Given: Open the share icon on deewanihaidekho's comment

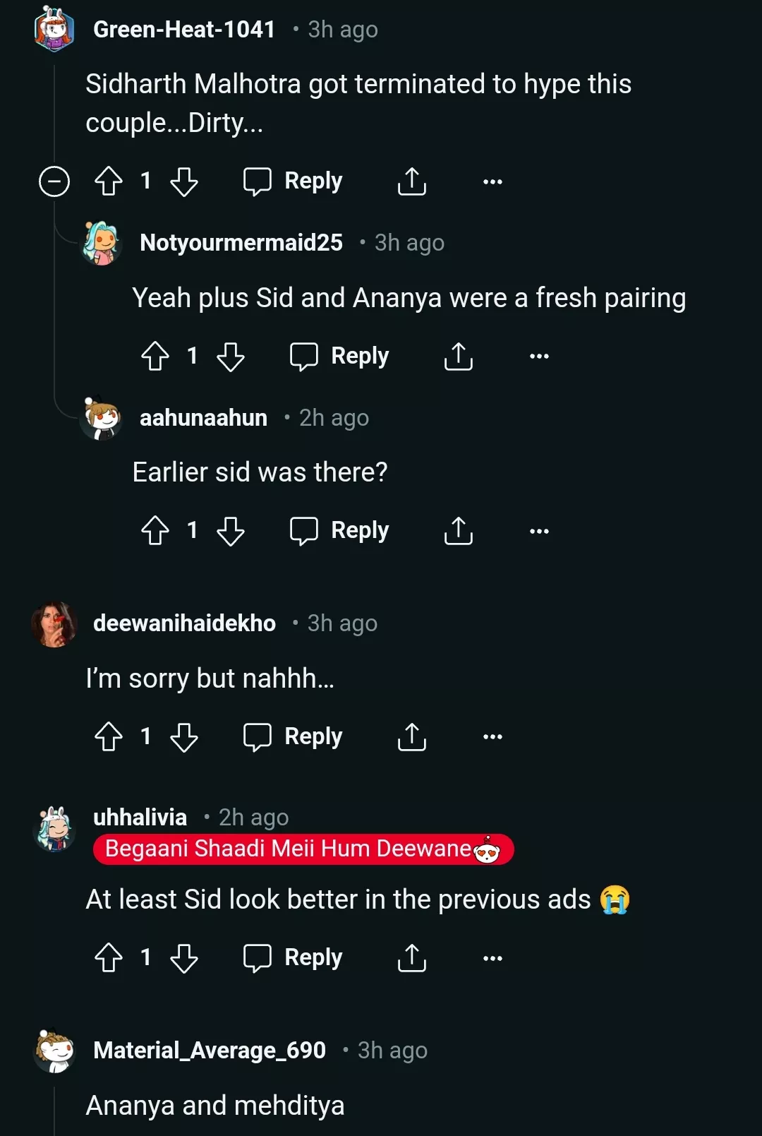Looking at the screenshot, I should [x=411, y=737].
